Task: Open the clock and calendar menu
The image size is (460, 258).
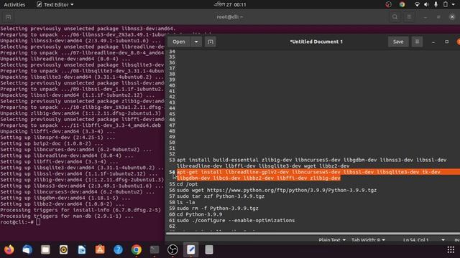Action: (230, 4)
